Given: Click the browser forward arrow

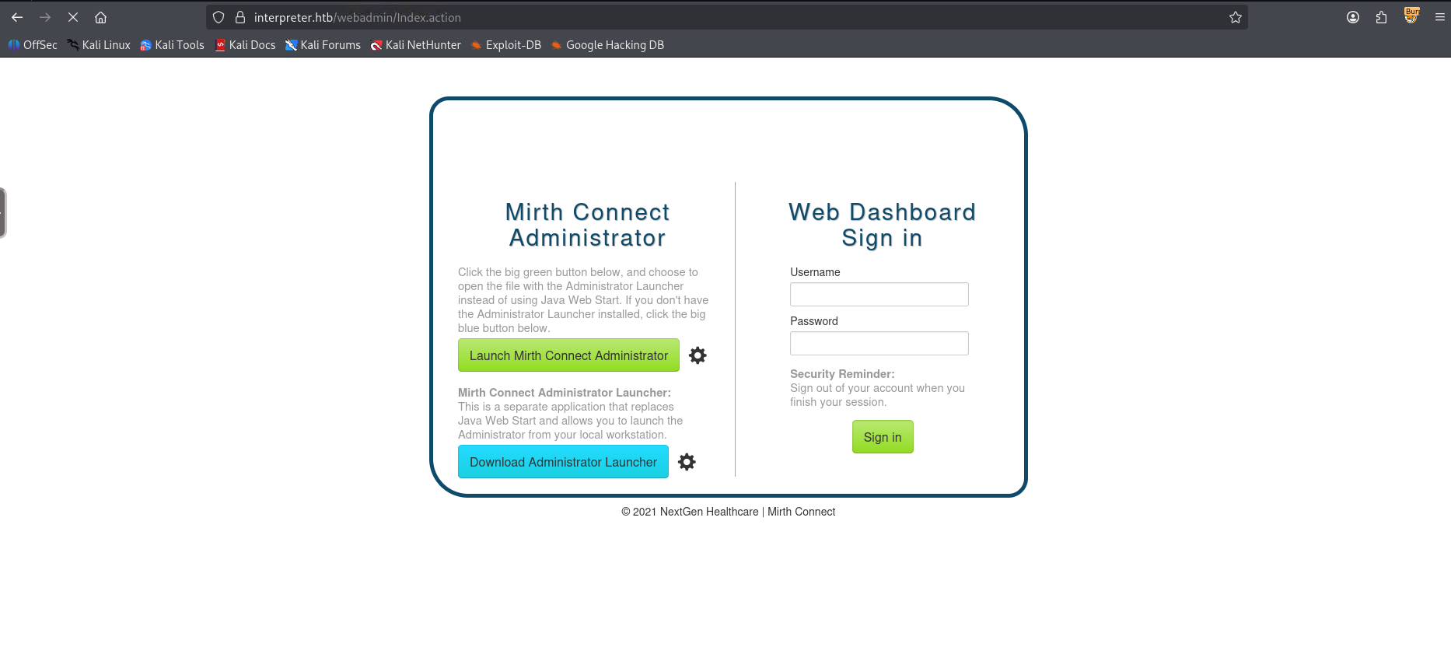Looking at the screenshot, I should tap(45, 17).
